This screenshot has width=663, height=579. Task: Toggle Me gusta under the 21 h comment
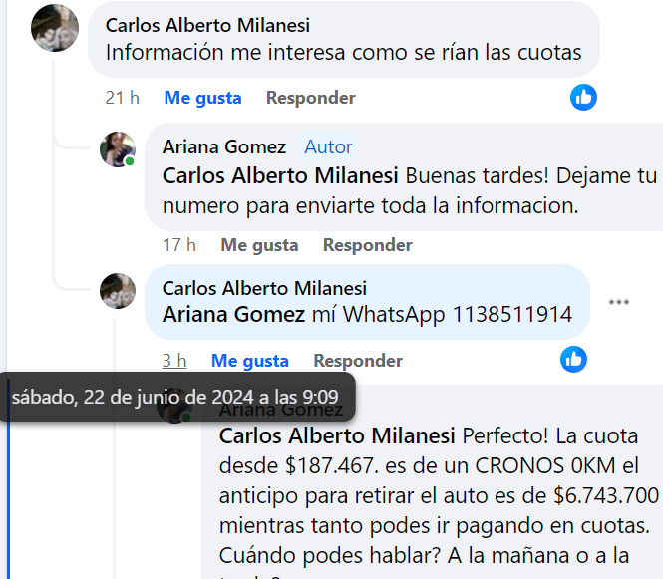pos(203,98)
